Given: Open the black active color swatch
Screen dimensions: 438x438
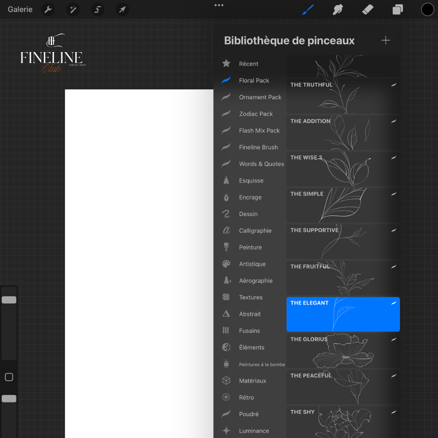Looking at the screenshot, I should point(427,9).
